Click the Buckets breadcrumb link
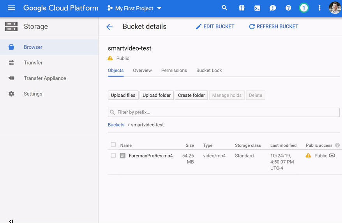 [116, 125]
